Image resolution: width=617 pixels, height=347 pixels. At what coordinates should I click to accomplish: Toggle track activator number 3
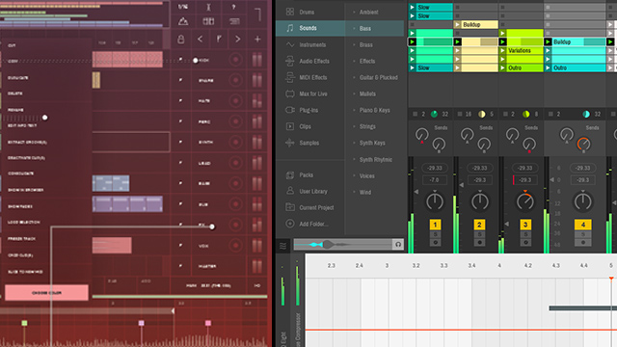[525, 225]
